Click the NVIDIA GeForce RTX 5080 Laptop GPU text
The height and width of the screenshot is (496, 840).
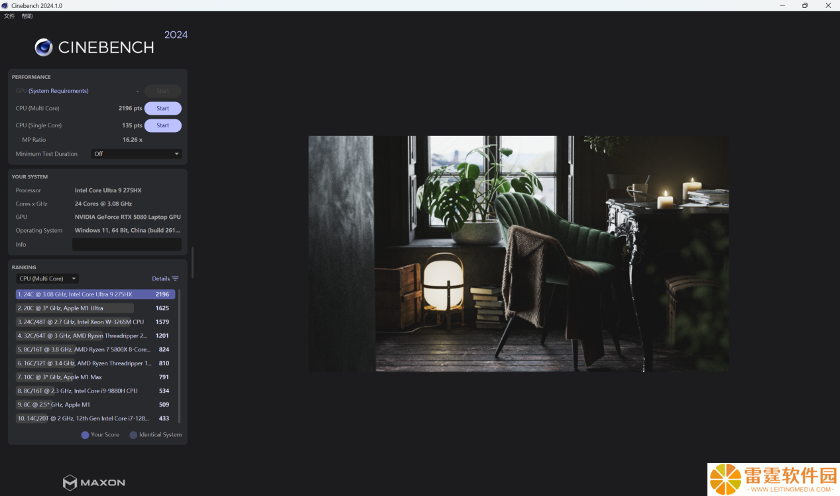pos(128,217)
